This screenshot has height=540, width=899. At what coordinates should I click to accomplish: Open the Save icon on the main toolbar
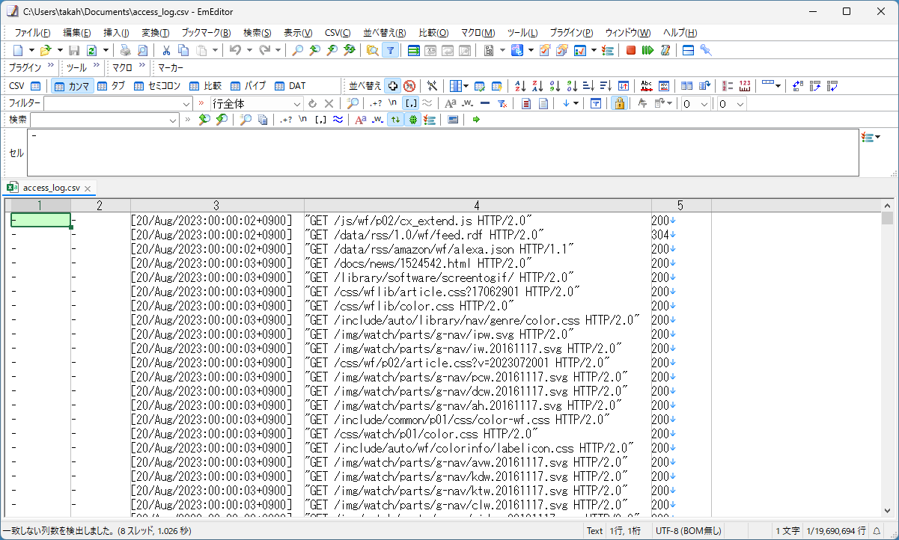tap(73, 49)
